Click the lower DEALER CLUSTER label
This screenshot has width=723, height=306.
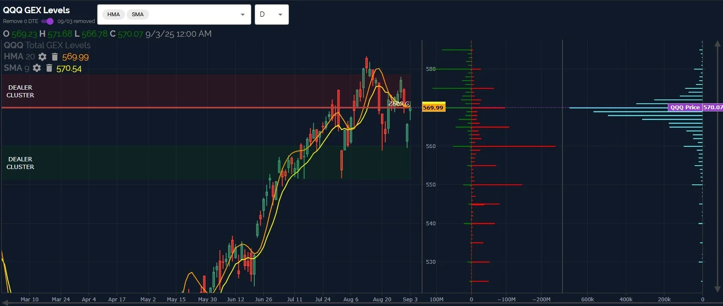coord(20,163)
